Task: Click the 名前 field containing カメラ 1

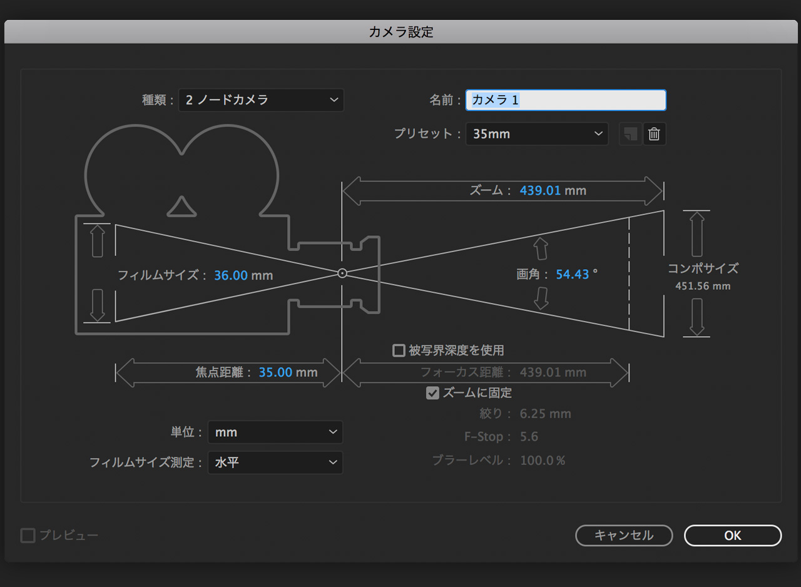Action: [566, 100]
